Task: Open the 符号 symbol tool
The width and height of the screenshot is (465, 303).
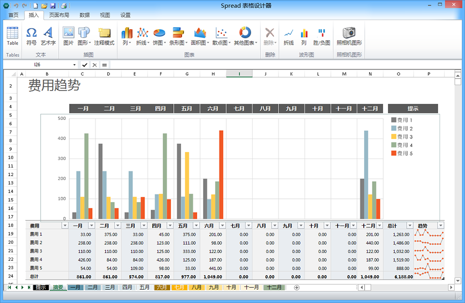Action: pos(31,36)
